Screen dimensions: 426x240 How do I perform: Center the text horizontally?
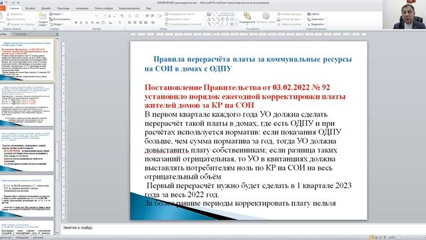(x=134, y=23)
